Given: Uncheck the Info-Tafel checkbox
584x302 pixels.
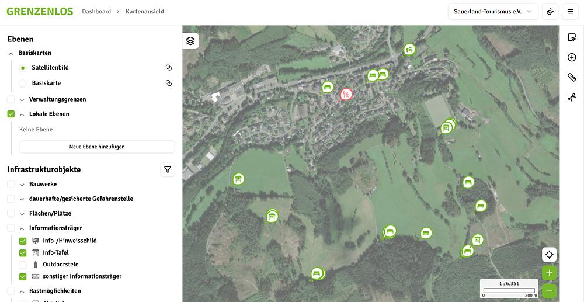Looking at the screenshot, I should click(x=23, y=253).
